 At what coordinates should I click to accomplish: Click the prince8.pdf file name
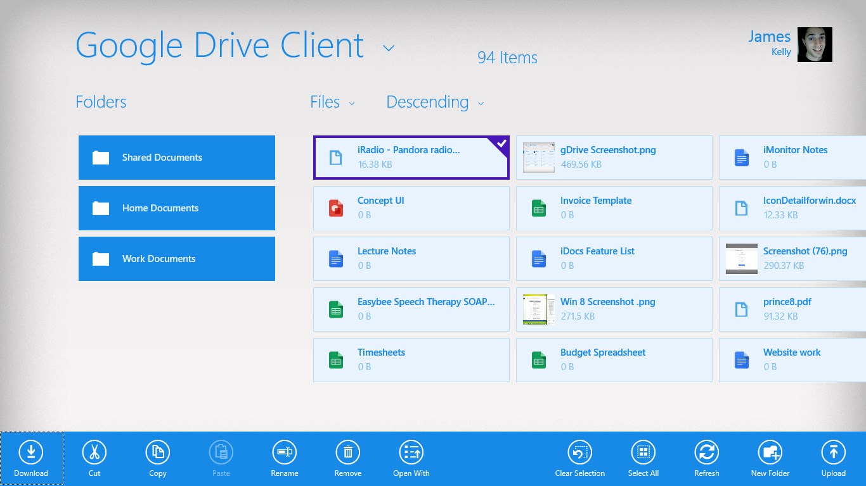tap(787, 302)
